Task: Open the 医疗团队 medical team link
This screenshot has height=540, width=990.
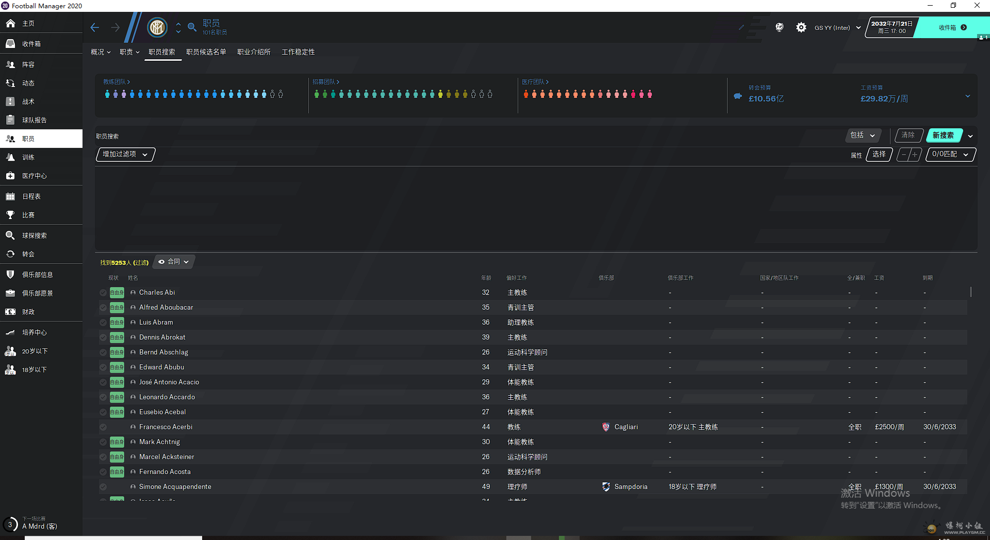Action: [535, 82]
